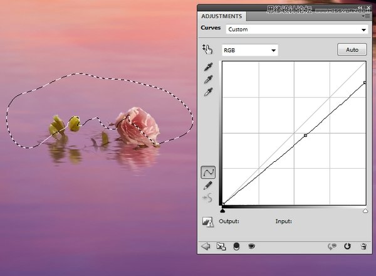Click the Output value label
The width and height of the screenshot is (376, 276).
pyautogui.click(x=229, y=221)
